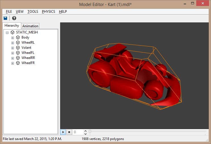Expand the WheelFR node
211x144 pixels.
click(12, 63)
